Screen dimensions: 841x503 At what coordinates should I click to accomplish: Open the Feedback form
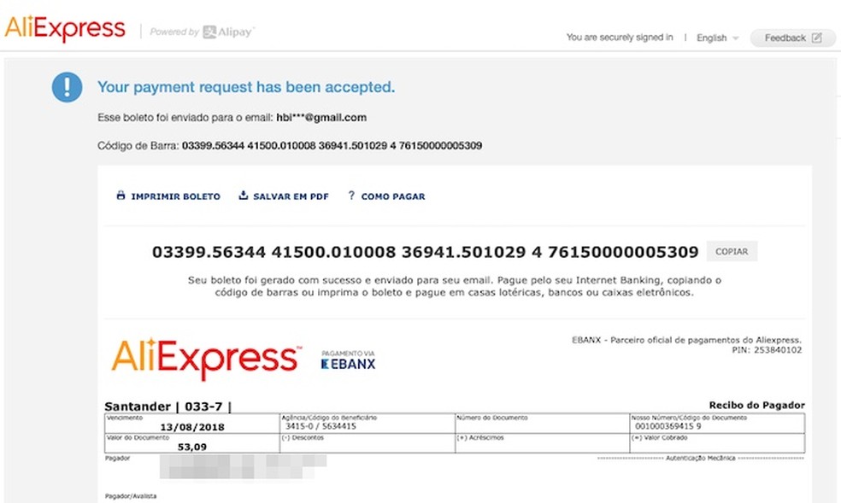[792, 38]
